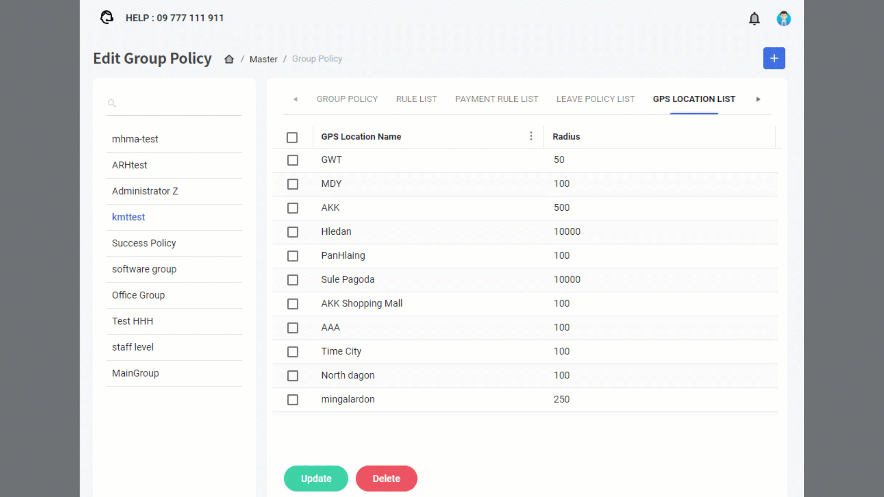Viewport: 884px width, 497px height.
Task: Switch to the Rule List tab
Action: [x=416, y=99]
